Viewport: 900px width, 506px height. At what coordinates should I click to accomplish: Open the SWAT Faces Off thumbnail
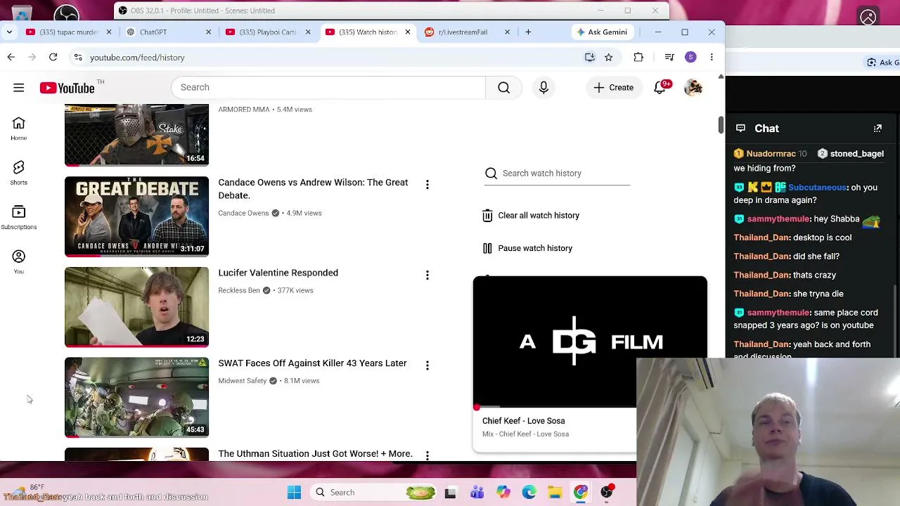[x=136, y=398]
